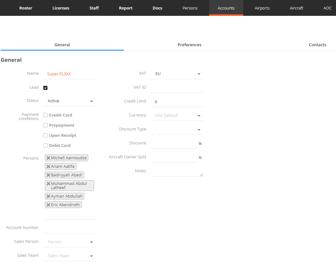Enable Prepayment payment condition
This screenshot has height=272, width=336.
click(x=45, y=125)
